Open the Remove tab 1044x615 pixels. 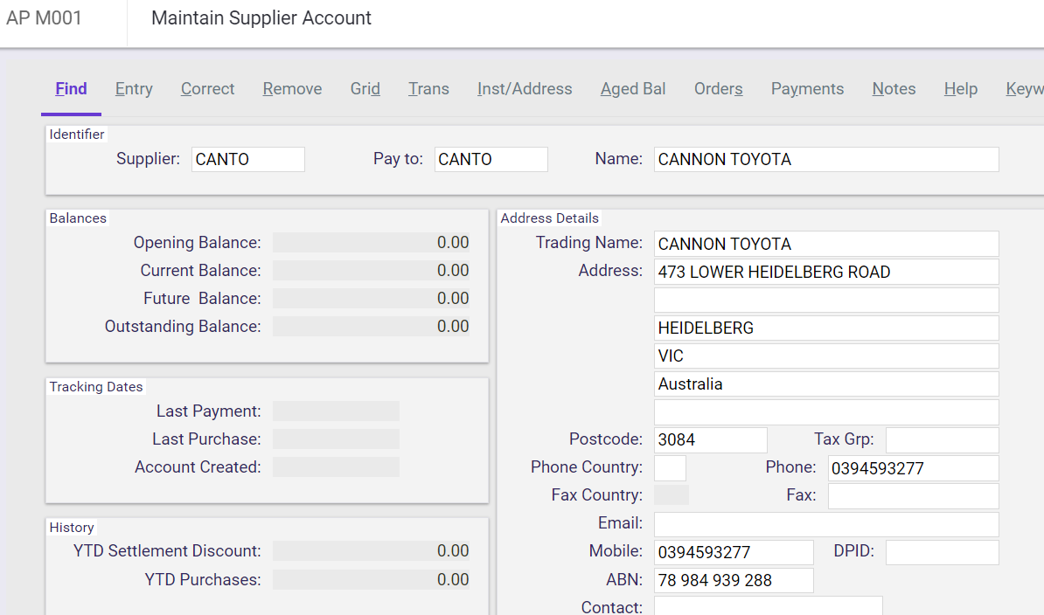point(292,89)
